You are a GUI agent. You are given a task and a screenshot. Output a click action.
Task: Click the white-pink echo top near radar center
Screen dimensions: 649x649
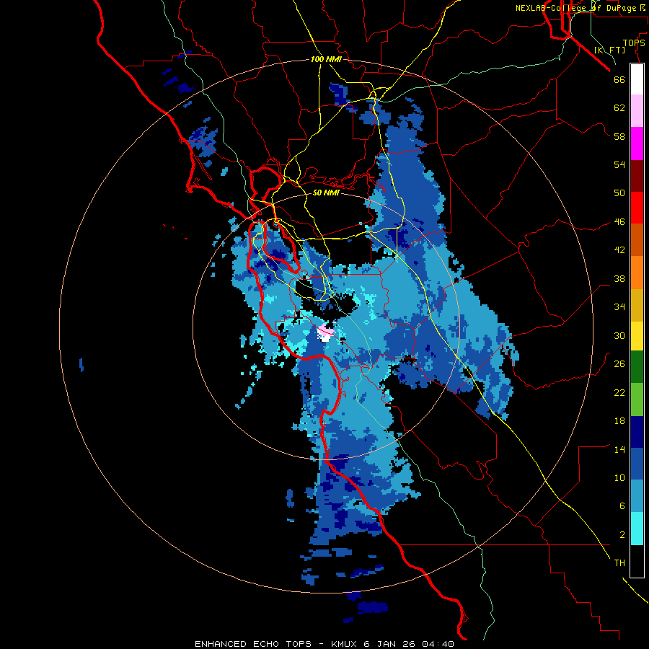point(324,333)
